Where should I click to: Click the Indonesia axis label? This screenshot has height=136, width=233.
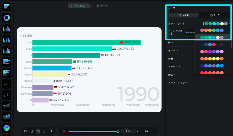pyautogui.click(x=26, y=94)
